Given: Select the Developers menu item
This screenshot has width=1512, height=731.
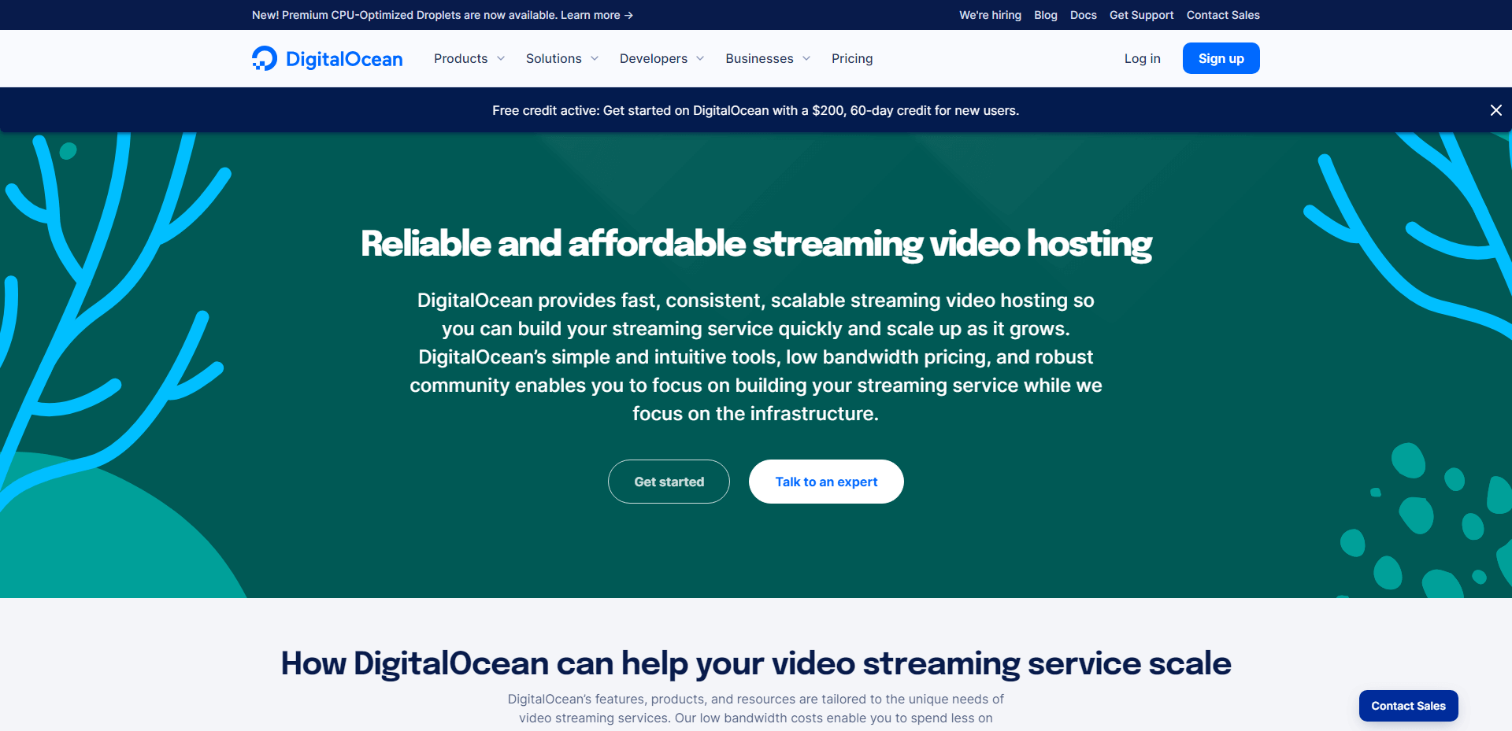Looking at the screenshot, I should tap(654, 58).
